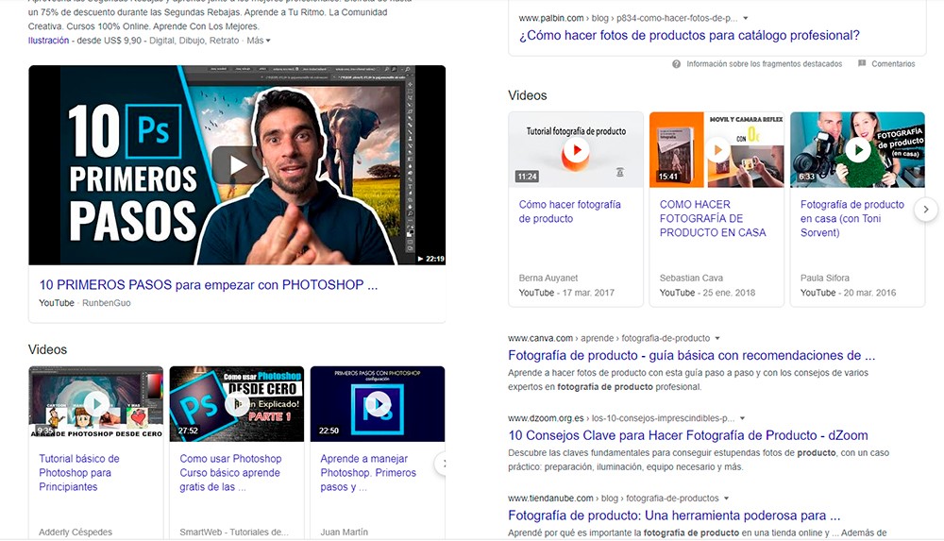Play 'Primeros pasos con Photoshop' video thumbnail
The height and width of the screenshot is (541, 944).
point(378,403)
